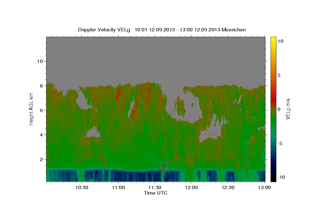Click the colorbar value -10
The image size is (328, 218).
point(281,177)
